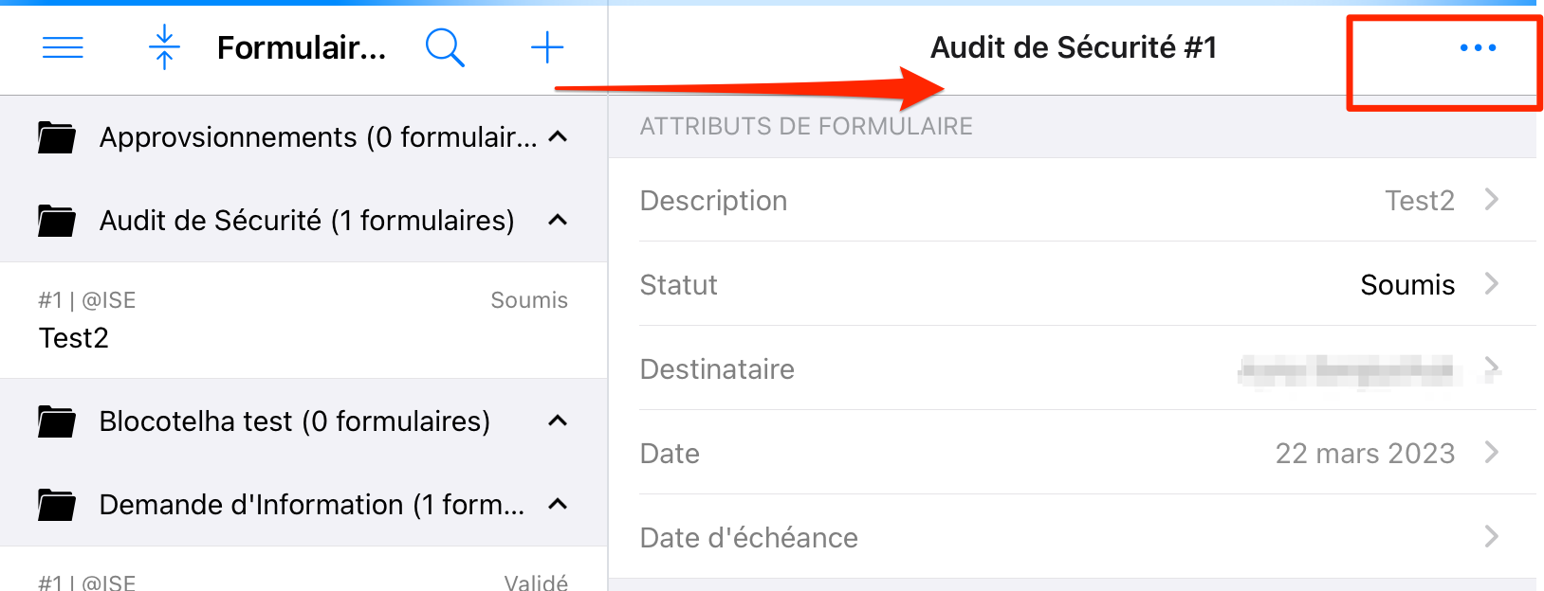This screenshot has width=1544, height=591.
Task: Click the collapse-all arrows icon
Action: pyautogui.click(x=164, y=47)
